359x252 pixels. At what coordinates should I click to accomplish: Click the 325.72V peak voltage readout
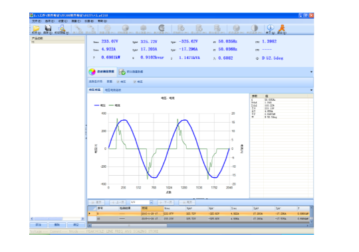pyautogui.click(x=149, y=42)
